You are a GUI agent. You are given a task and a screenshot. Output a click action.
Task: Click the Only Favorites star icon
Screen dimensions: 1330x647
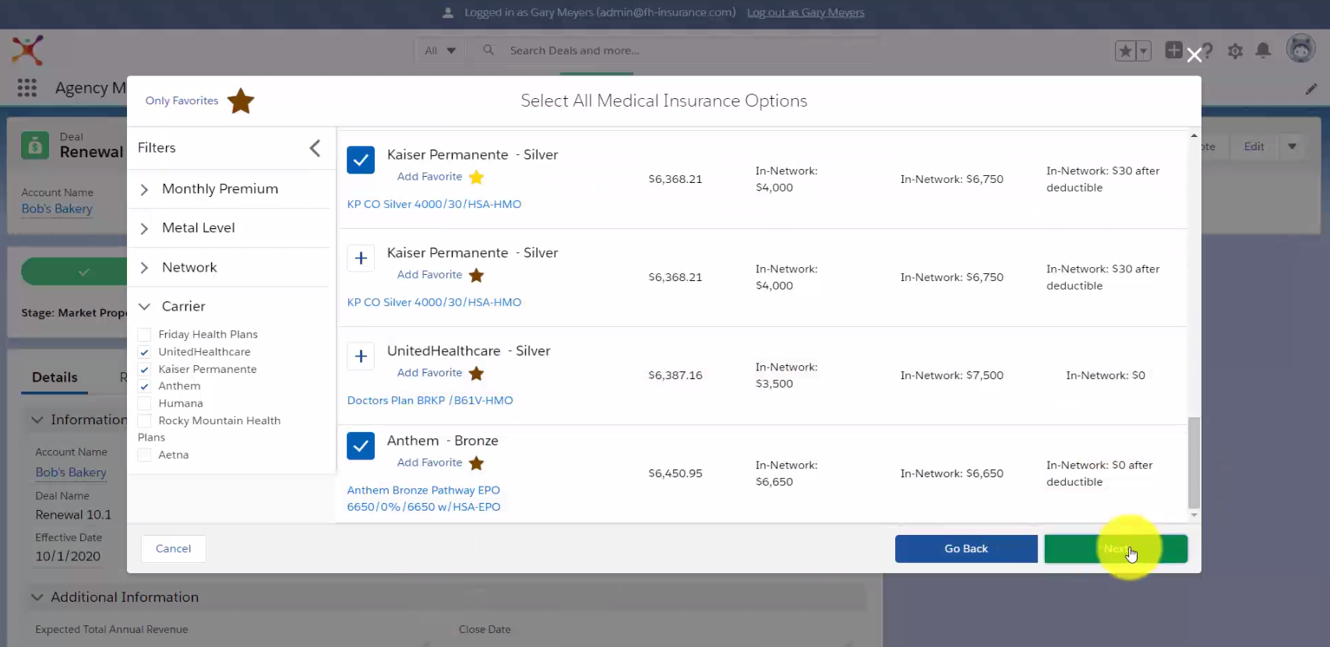pyautogui.click(x=241, y=101)
